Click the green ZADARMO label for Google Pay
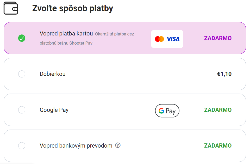The width and height of the screenshot is (250, 164). coord(218,110)
